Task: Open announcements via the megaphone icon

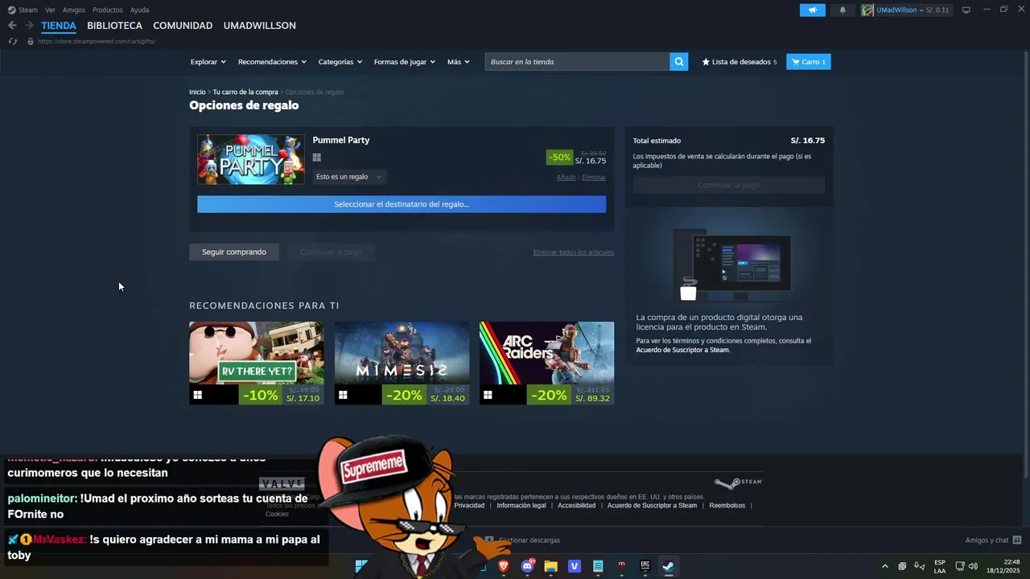Action: [813, 10]
